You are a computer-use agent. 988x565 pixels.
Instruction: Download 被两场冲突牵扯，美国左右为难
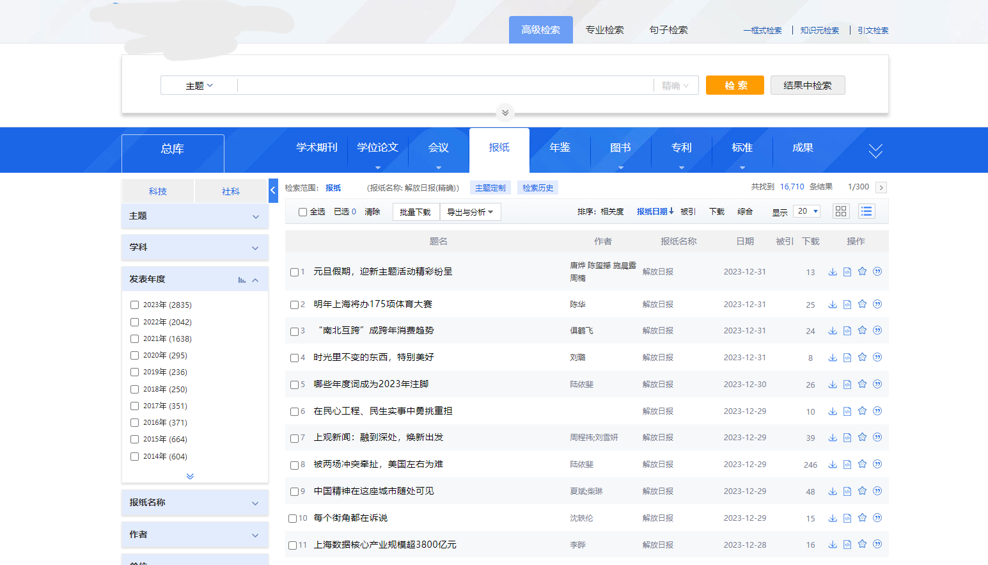(x=833, y=464)
